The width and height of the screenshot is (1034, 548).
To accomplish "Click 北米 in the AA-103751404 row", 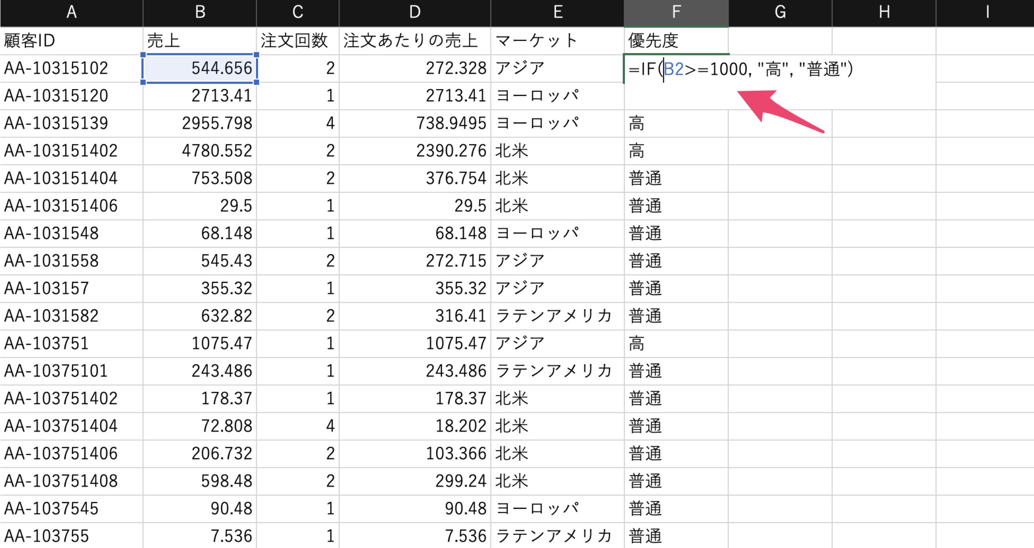I will point(558,426).
